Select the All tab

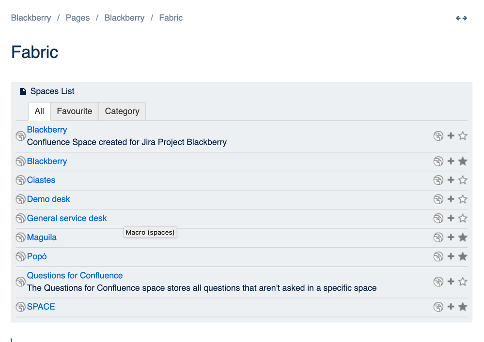[x=39, y=111]
